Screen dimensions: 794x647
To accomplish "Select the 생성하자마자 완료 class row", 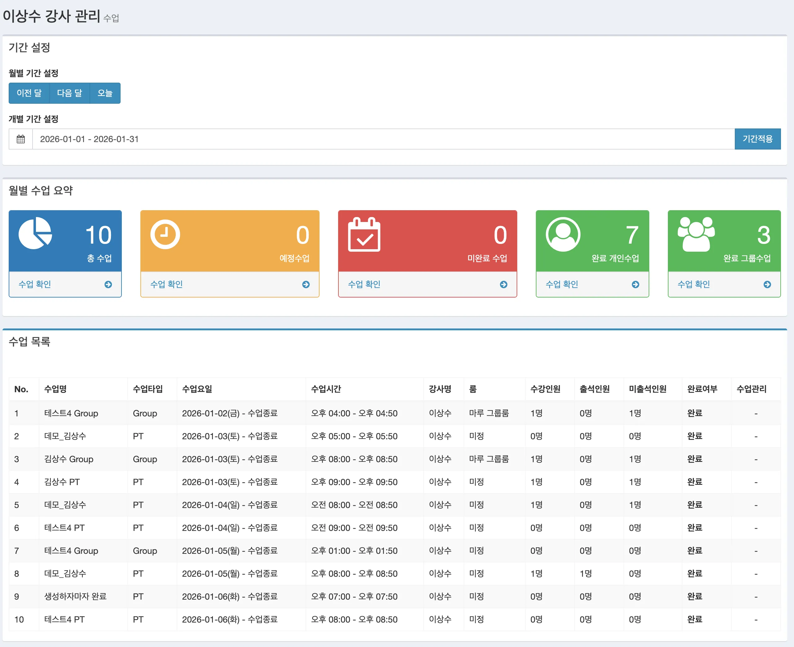I will point(75,596).
